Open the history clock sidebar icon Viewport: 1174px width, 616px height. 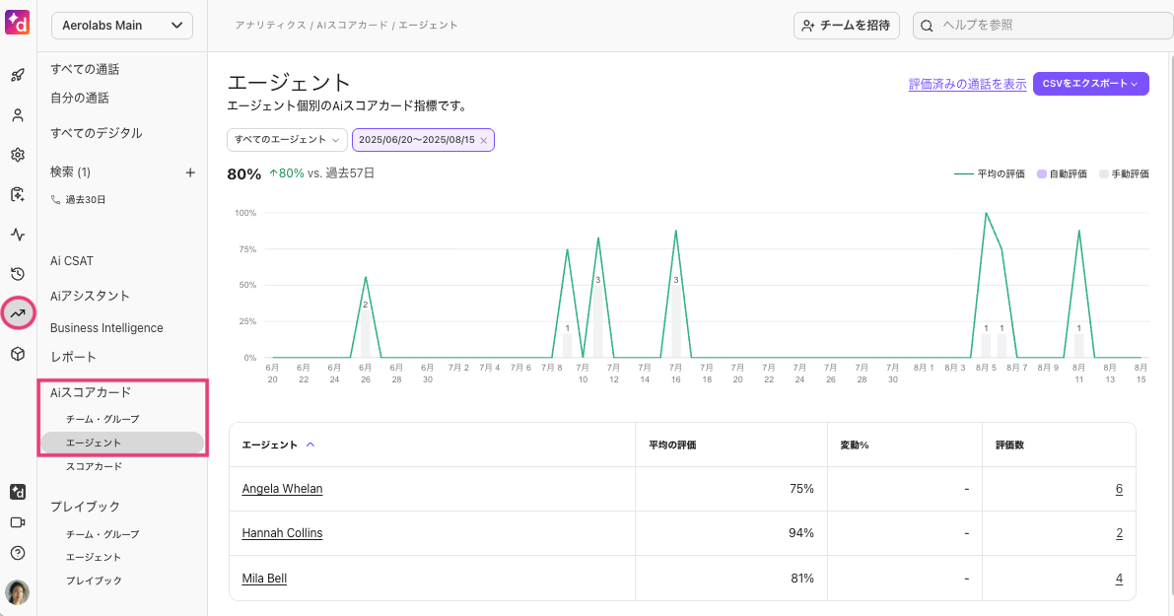(x=18, y=274)
